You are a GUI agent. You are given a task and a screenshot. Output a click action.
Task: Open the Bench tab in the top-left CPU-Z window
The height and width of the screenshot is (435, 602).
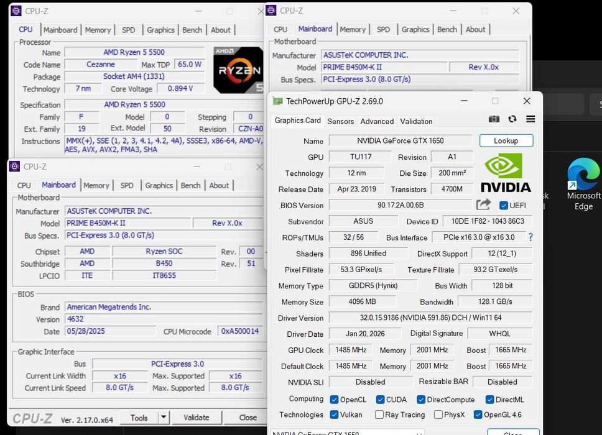click(192, 30)
